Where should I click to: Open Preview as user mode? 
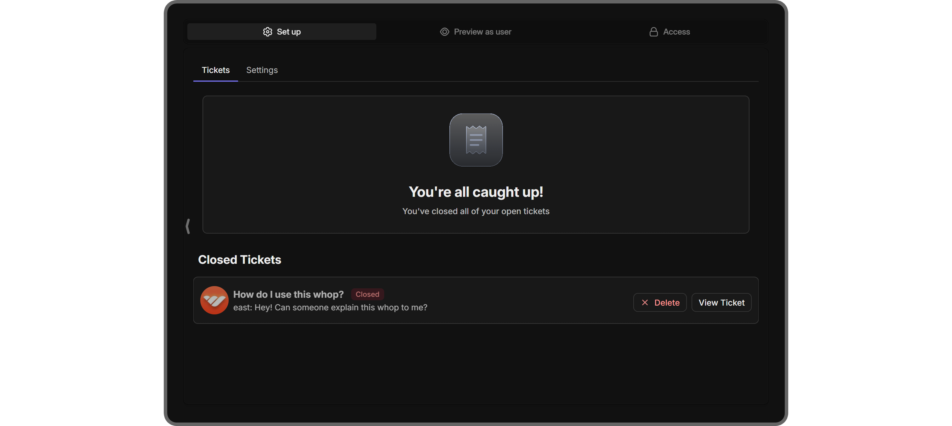pos(475,32)
